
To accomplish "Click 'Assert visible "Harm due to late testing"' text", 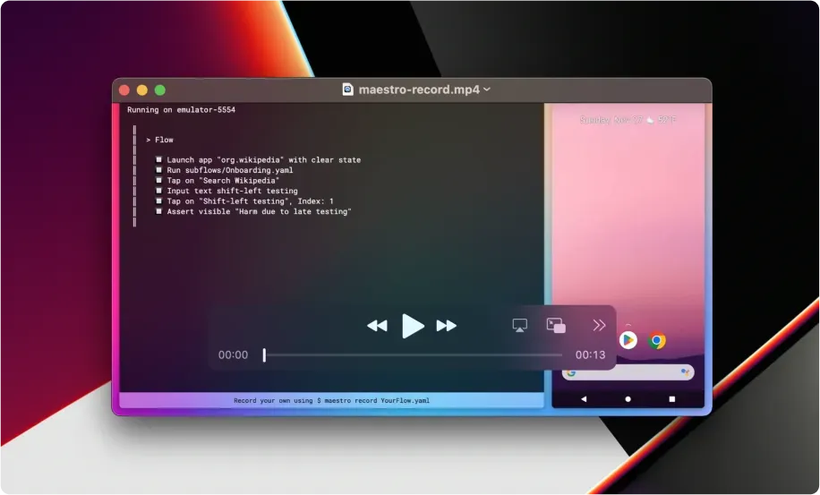I will pyautogui.click(x=259, y=211).
